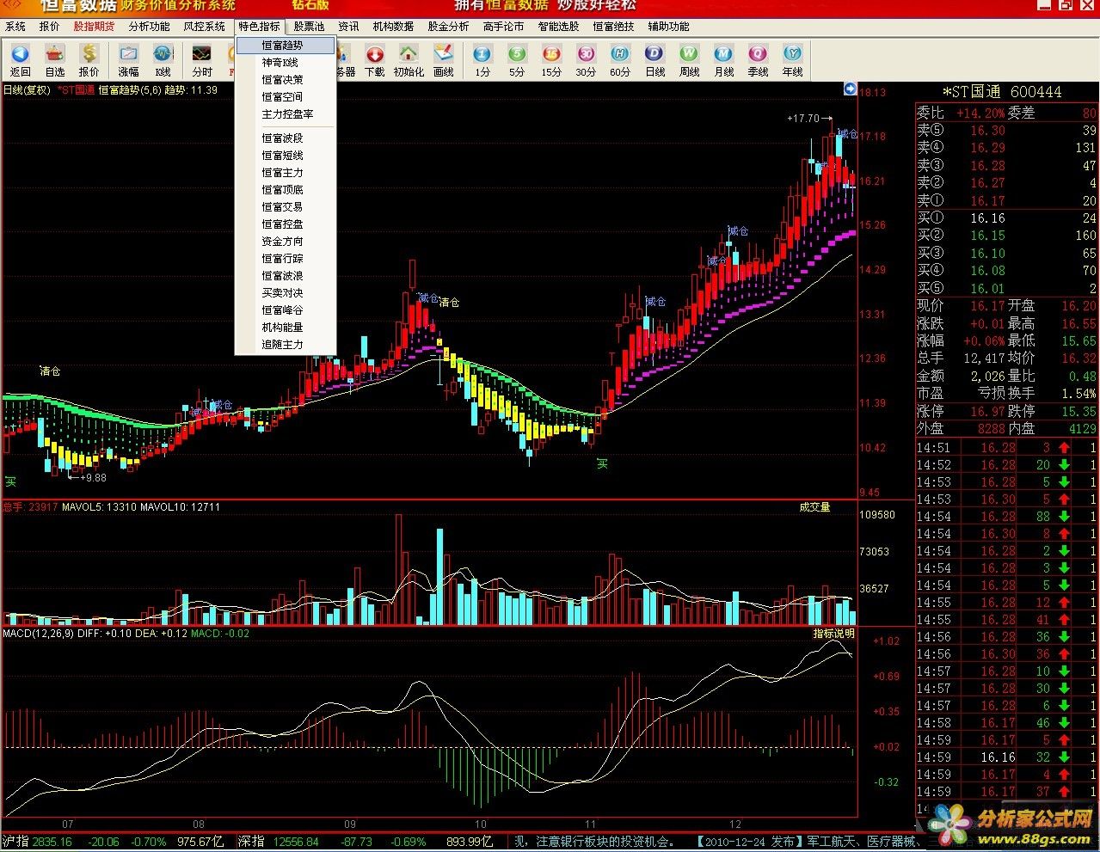Image resolution: width=1100 pixels, height=852 pixels.
Task: Close the open 特色指标 menu
Action: 260,27
